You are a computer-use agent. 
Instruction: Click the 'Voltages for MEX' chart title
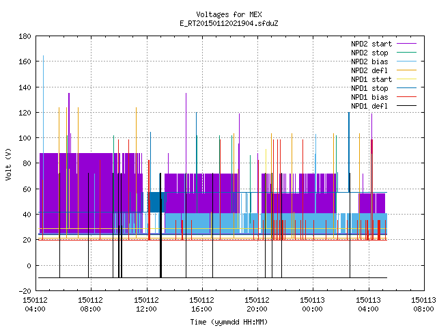[229, 14]
